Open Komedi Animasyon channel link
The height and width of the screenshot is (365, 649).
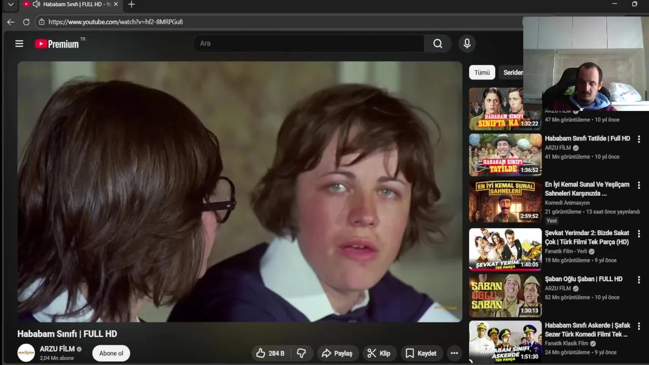[x=567, y=203]
